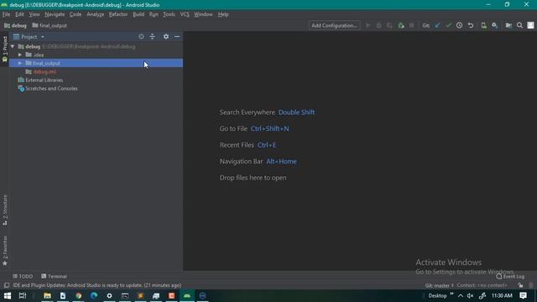Open the Build menu
The image size is (537, 302).
coord(138,14)
